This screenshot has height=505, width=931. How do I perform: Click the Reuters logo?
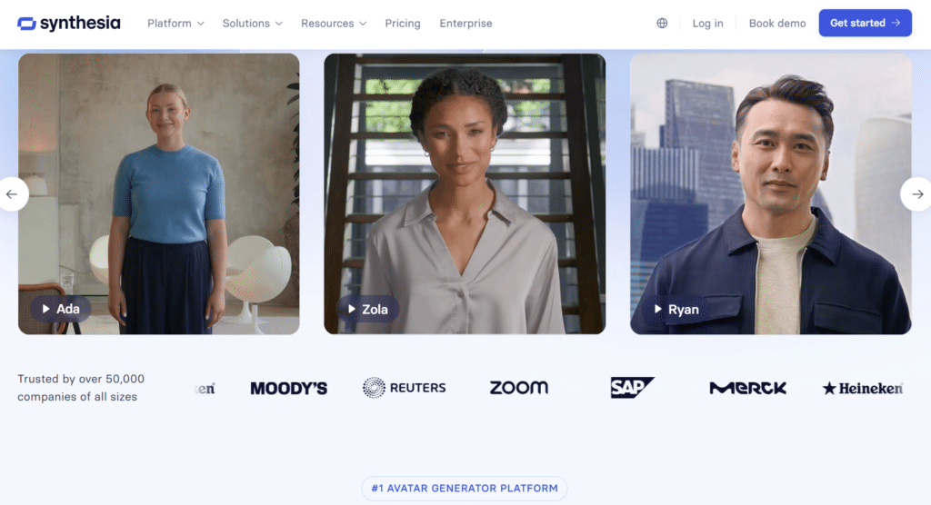405,388
